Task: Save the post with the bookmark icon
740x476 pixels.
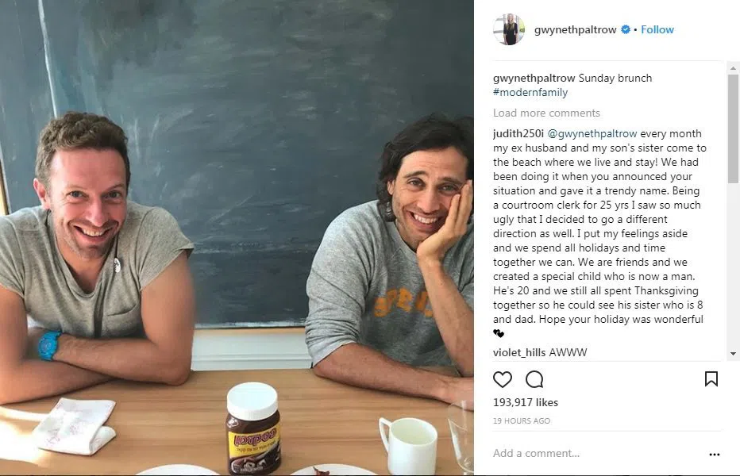Action: pyautogui.click(x=711, y=378)
